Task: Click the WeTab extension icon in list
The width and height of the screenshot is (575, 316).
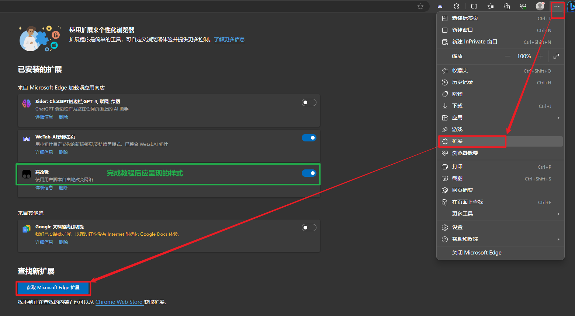Action: [x=27, y=139]
